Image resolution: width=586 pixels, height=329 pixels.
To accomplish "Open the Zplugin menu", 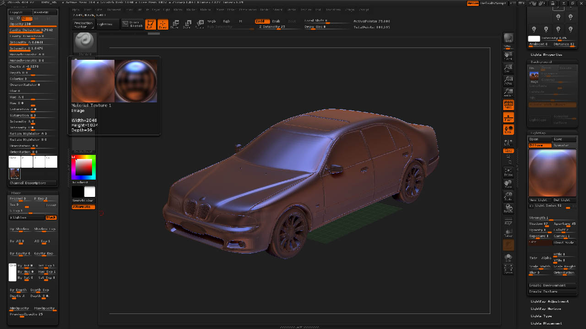I will coord(350,10).
